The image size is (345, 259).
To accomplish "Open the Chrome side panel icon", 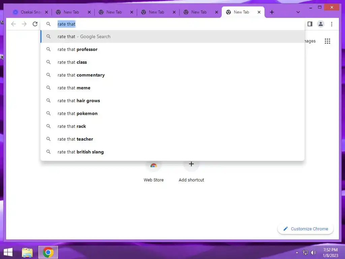I will pyautogui.click(x=310, y=24).
